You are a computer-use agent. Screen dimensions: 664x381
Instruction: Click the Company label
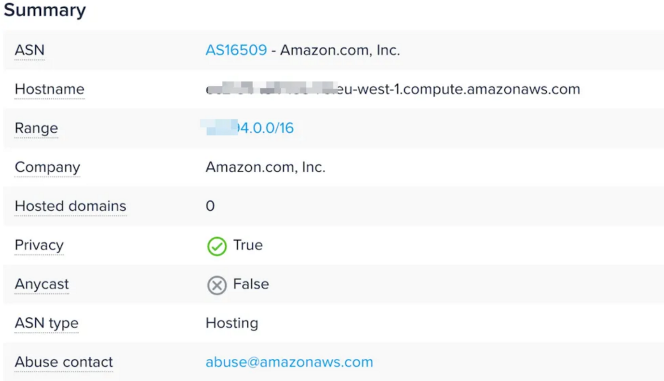pos(47,167)
